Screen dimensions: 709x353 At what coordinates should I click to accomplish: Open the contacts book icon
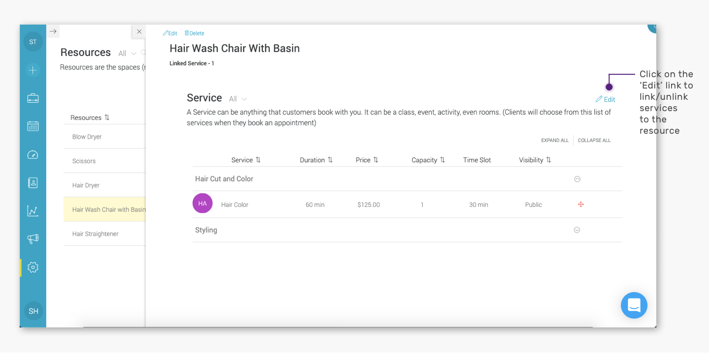[33, 182]
